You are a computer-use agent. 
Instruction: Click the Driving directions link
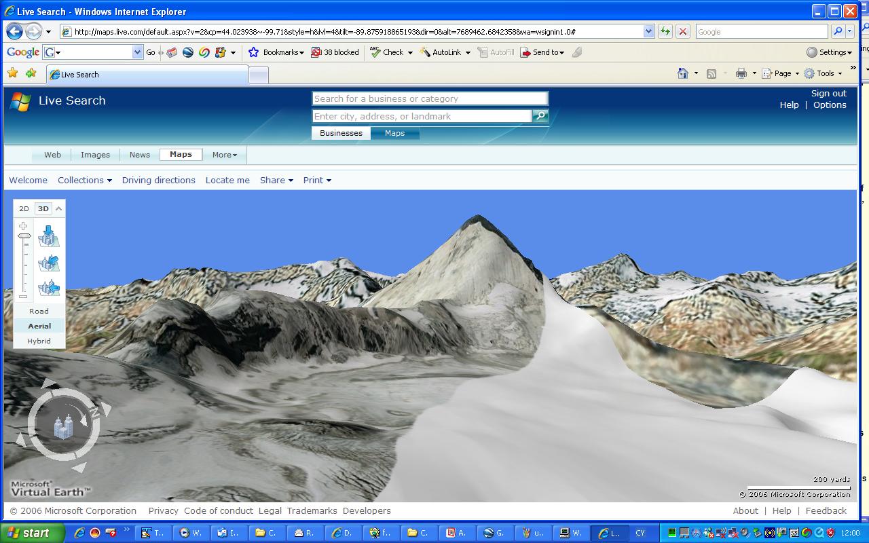(158, 180)
